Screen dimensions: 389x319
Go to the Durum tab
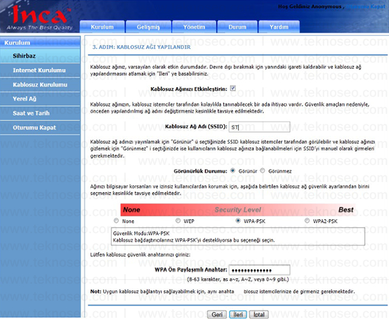(x=238, y=27)
